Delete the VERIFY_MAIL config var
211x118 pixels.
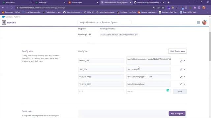click(184, 77)
